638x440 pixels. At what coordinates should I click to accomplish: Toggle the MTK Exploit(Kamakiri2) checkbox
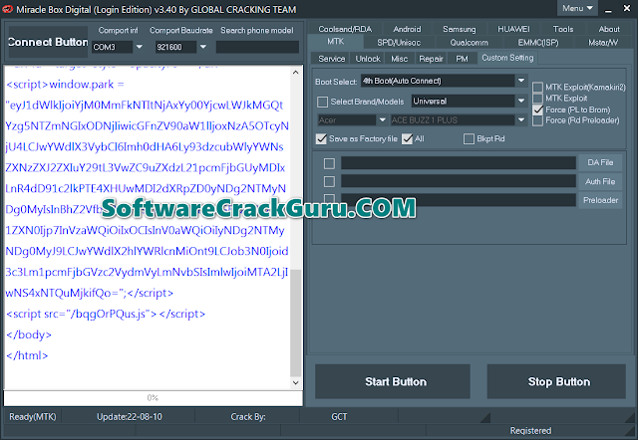537,87
